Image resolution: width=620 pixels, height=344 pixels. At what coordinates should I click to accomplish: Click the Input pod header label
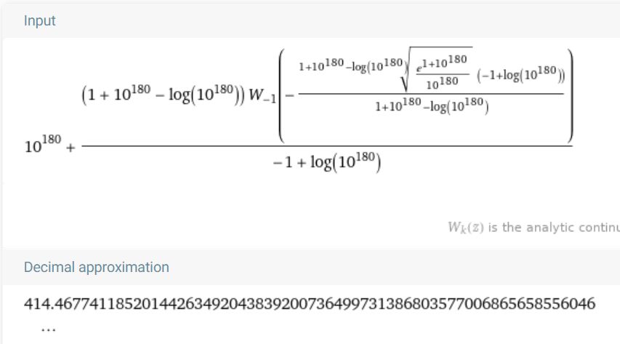pyautogui.click(x=40, y=20)
